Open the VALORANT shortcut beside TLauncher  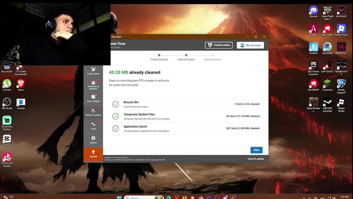pyautogui.click(x=314, y=85)
